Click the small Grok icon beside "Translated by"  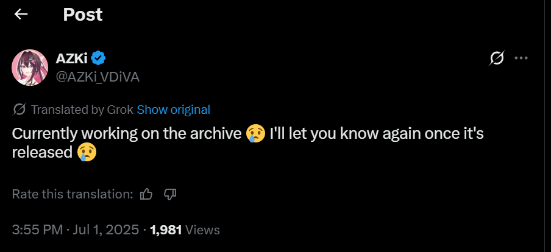(19, 110)
